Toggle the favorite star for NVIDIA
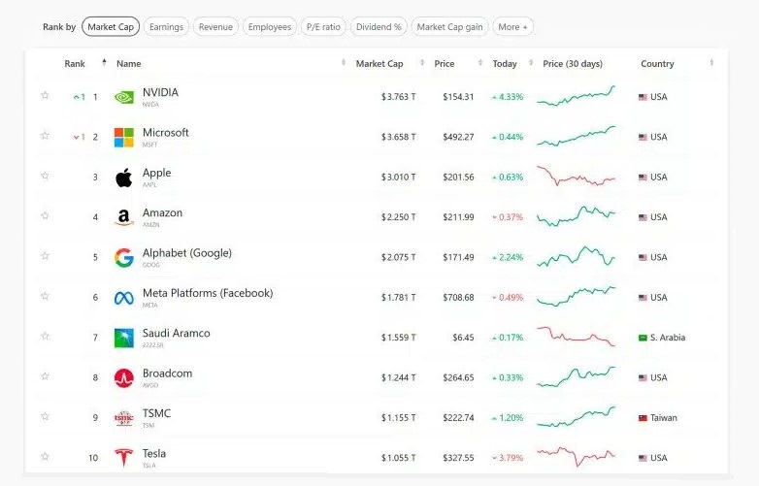The image size is (759, 486). tap(45, 95)
